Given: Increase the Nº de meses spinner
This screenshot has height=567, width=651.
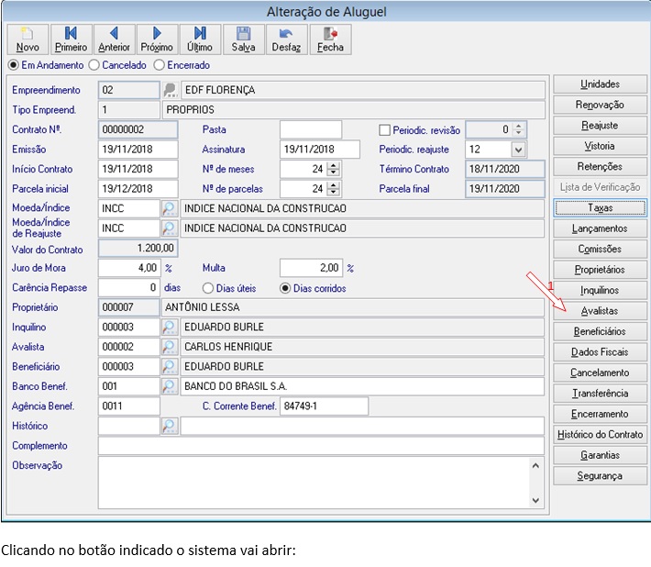Looking at the screenshot, I should pyautogui.click(x=333, y=165).
